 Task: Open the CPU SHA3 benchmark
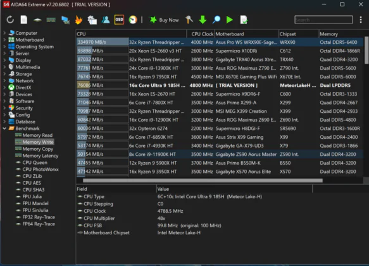coord(30,190)
